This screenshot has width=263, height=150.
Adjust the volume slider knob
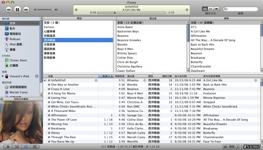(53, 10)
